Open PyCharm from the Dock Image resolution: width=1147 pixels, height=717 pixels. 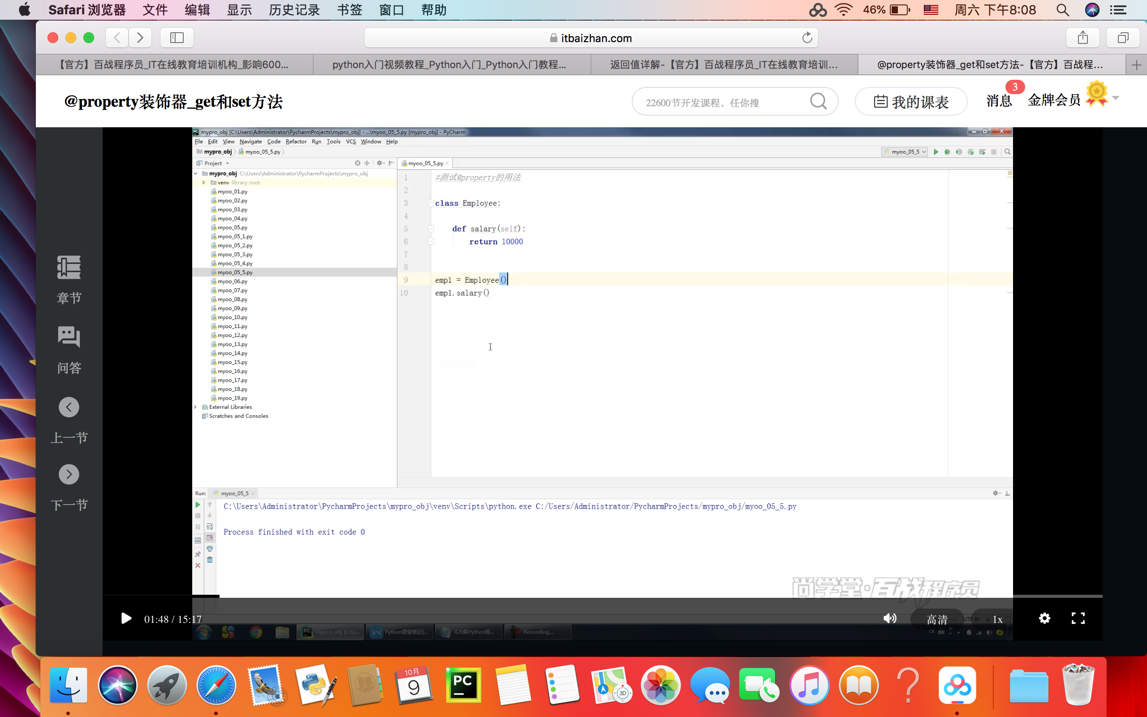tap(463, 685)
